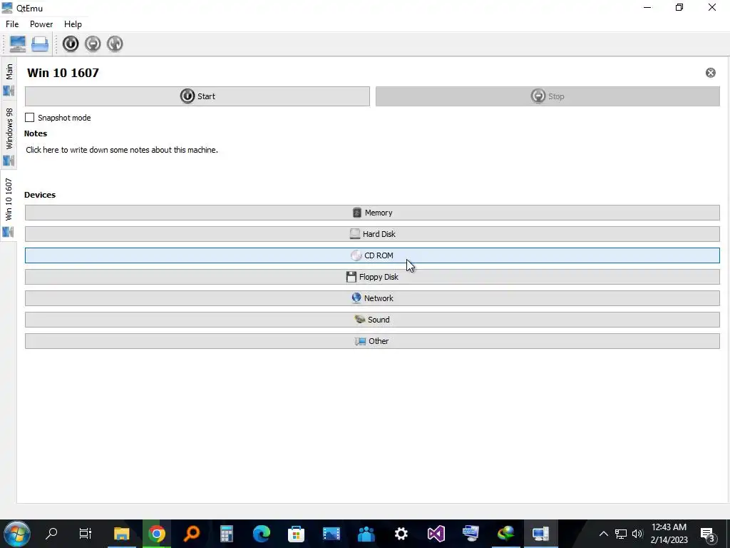The width and height of the screenshot is (730, 548).
Task: Open Microsoft Store from the taskbar
Action: [296, 534]
